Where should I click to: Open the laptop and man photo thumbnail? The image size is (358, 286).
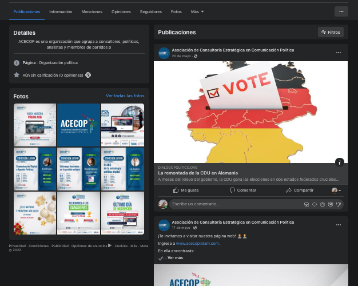click(x=122, y=125)
